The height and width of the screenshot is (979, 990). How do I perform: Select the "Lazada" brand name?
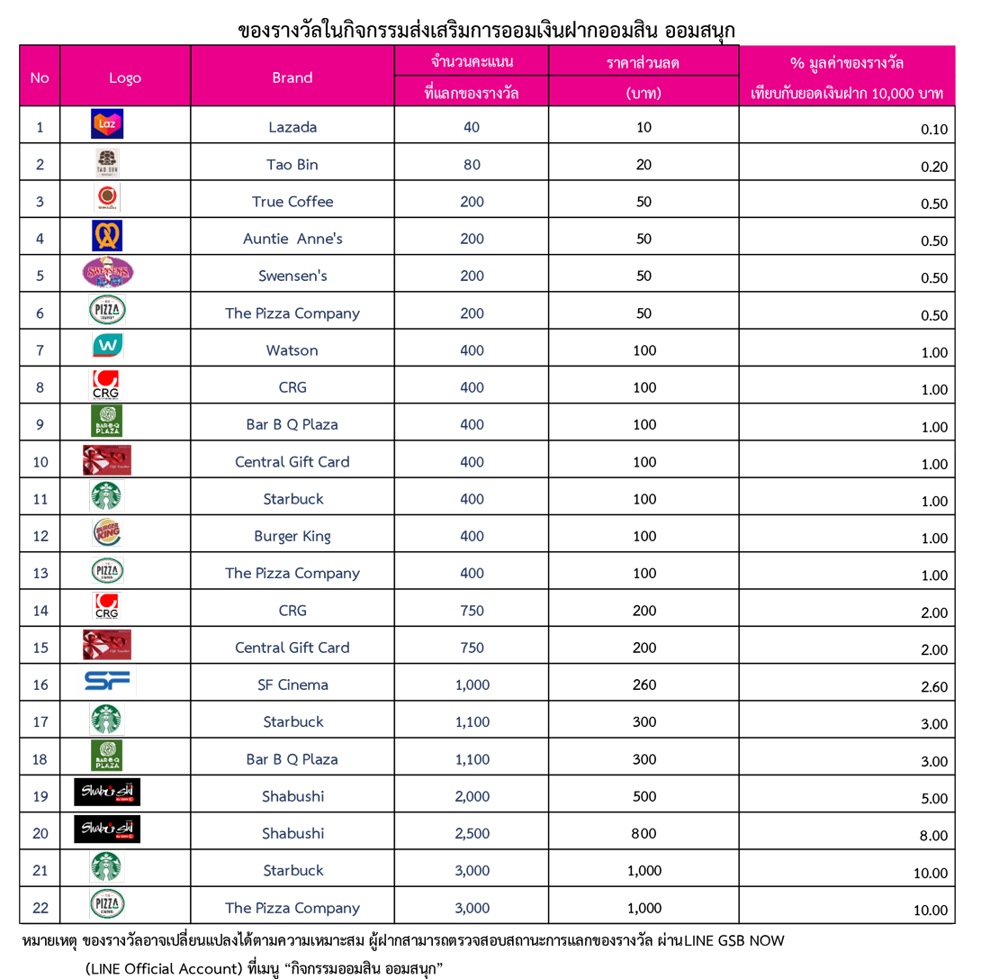pos(292,127)
